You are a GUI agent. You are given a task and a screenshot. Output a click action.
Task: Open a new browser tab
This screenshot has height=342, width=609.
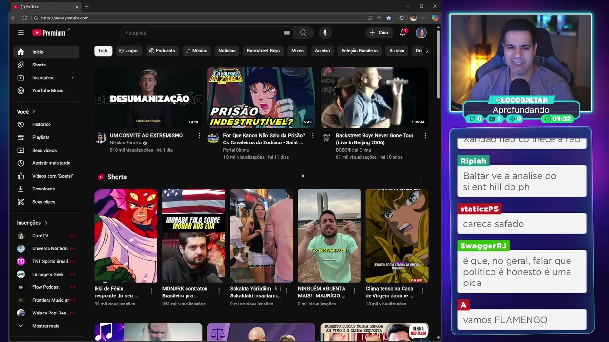tap(87, 7)
